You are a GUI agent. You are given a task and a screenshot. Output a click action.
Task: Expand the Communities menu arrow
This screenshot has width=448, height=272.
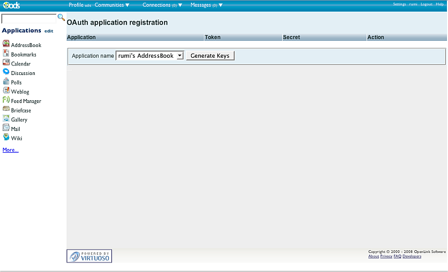[x=128, y=5]
